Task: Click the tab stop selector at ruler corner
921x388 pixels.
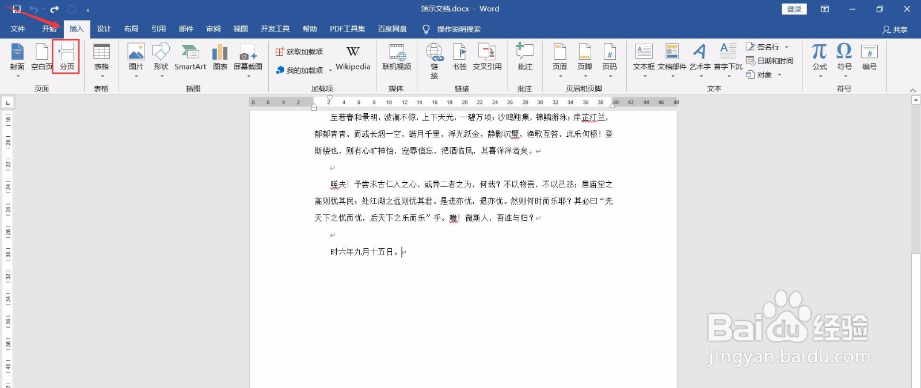Action: pos(7,103)
